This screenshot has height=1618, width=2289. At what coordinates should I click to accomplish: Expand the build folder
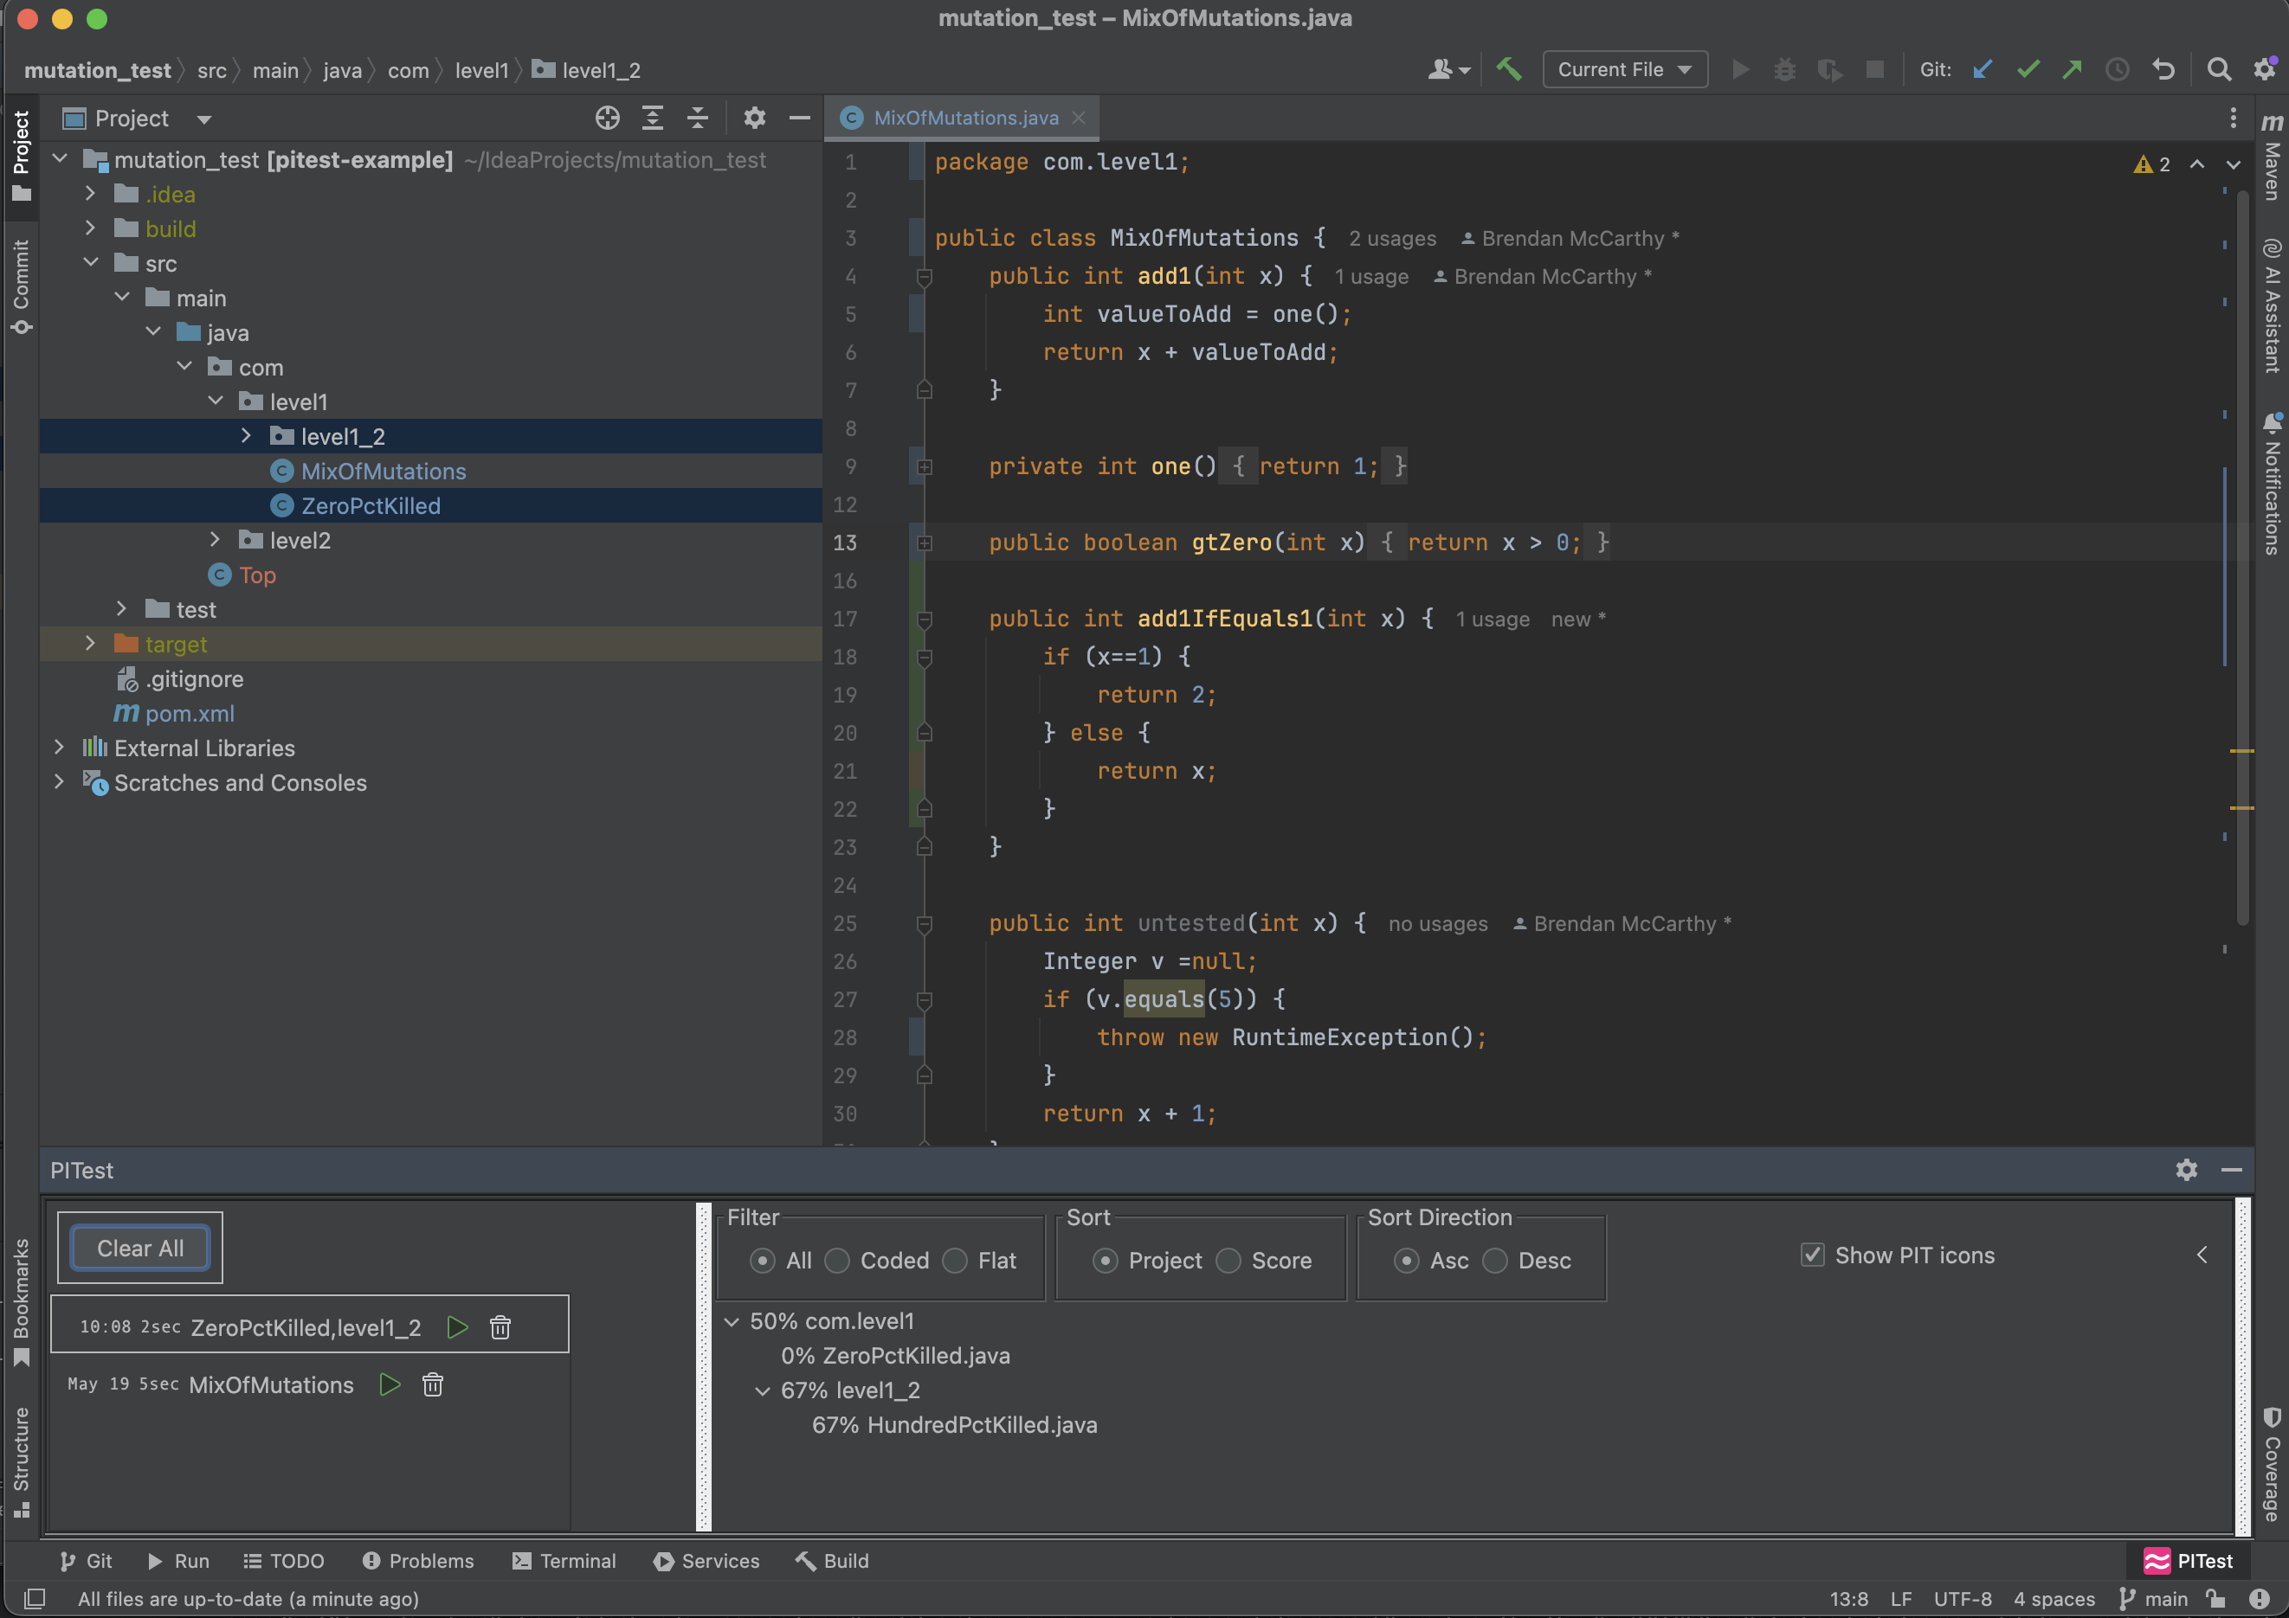[90, 228]
